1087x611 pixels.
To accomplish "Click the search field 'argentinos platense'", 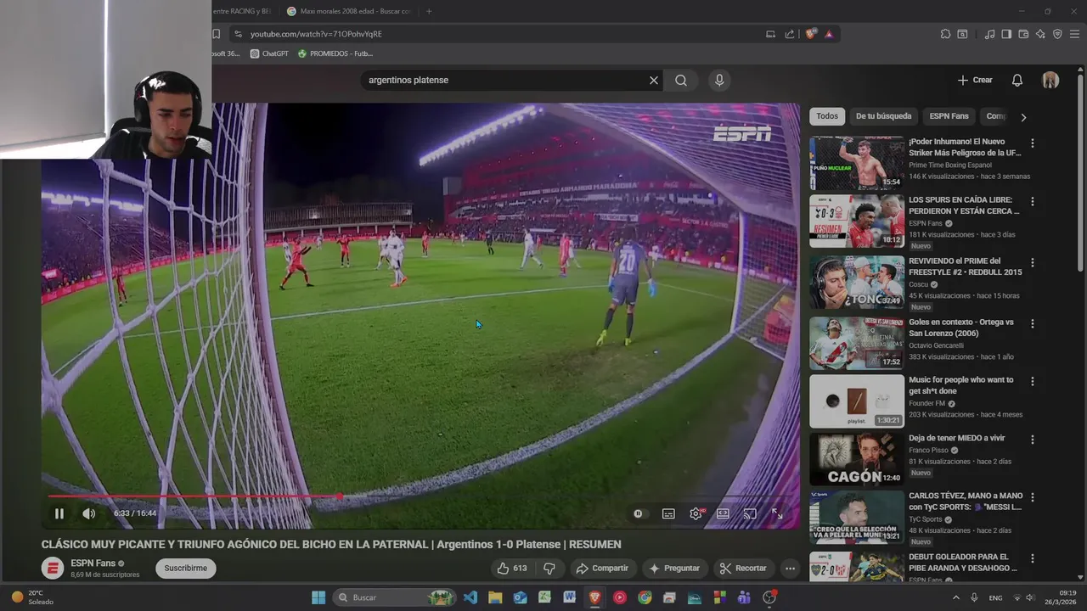I will click(x=505, y=80).
